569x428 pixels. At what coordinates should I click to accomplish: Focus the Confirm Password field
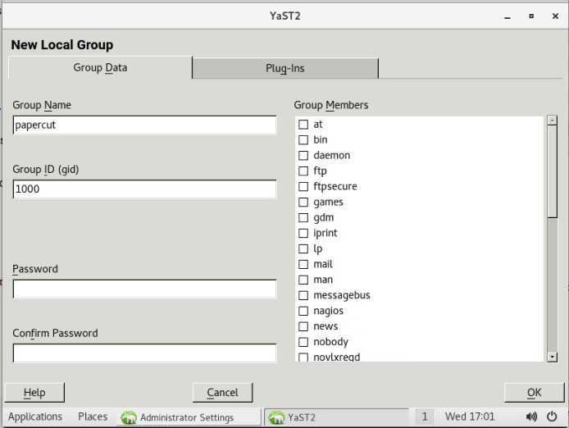coord(145,353)
